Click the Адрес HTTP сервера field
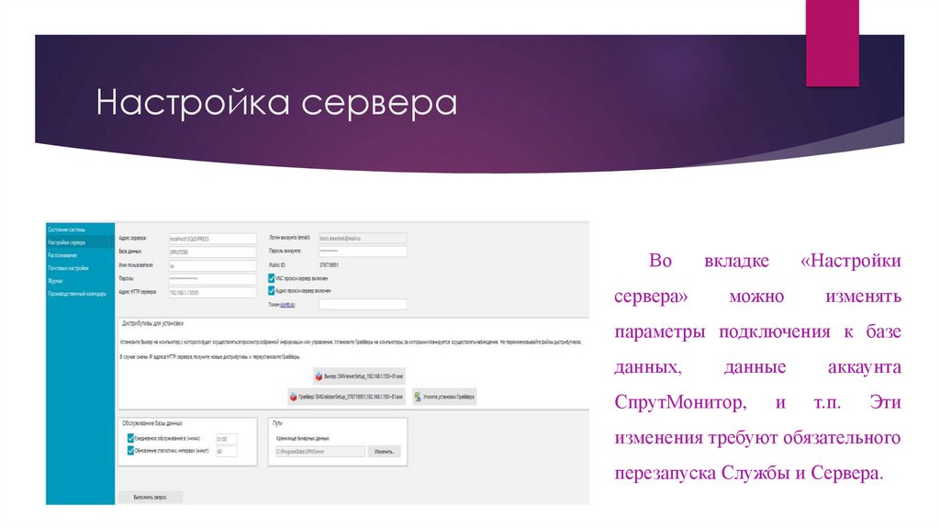This screenshot has width=940, height=527. [212, 293]
